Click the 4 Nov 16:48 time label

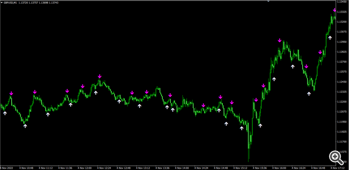[x=318, y=168]
